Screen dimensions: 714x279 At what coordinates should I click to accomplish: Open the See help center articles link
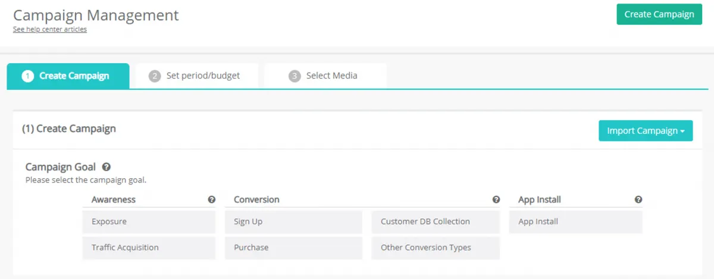(50, 29)
